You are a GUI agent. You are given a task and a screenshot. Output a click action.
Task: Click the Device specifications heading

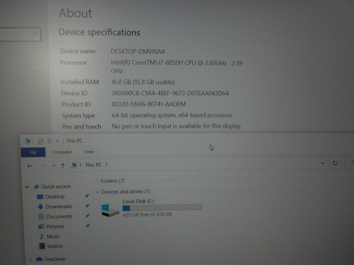coord(99,33)
